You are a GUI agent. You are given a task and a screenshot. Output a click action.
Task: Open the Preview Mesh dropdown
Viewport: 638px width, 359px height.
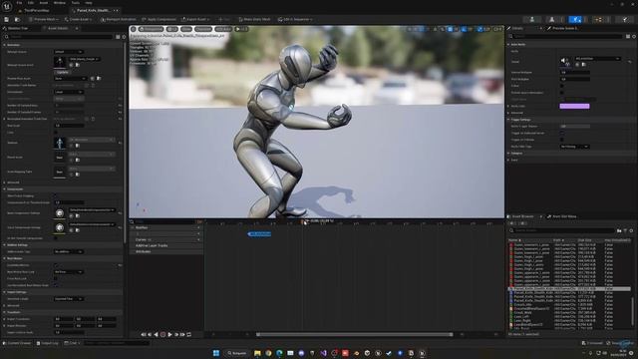(x=44, y=19)
